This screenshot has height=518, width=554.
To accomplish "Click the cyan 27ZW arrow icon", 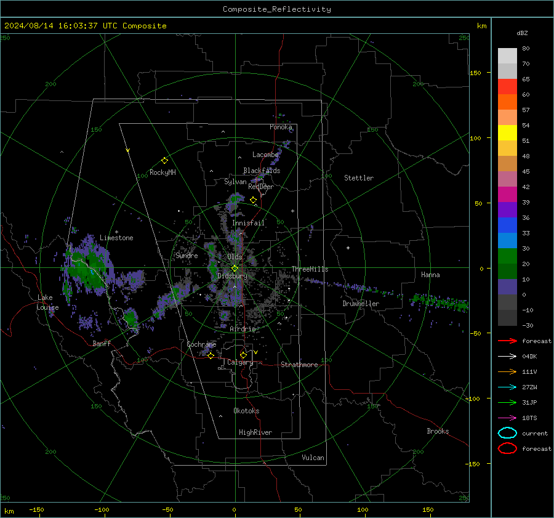I will (507, 387).
